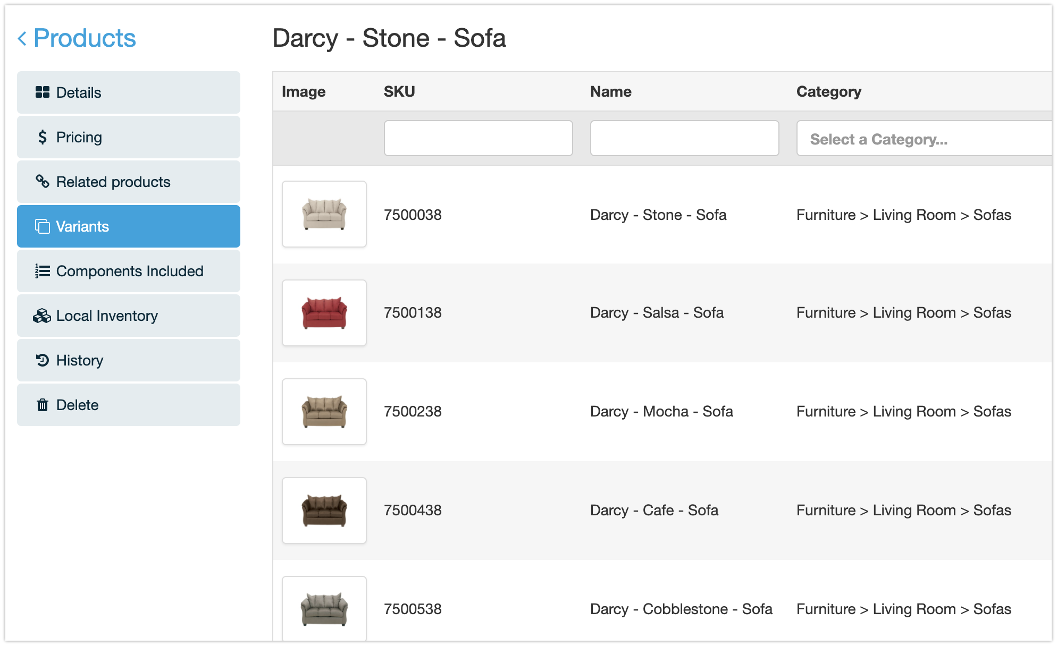Click the Category column header
Image resolution: width=1057 pixels, height=646 pixels.
pos(828,91)
